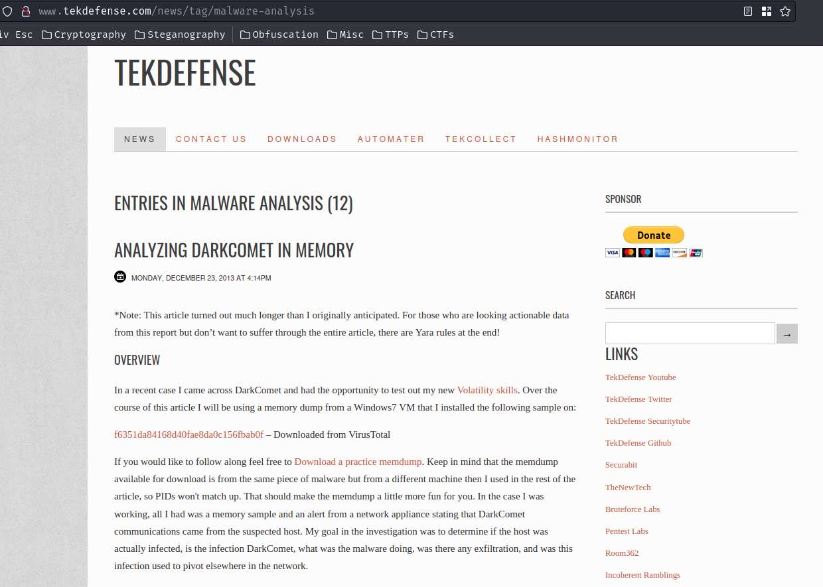823x587 pixels.
Task: Click the LINKS sidebar heading
Action: (x=622, y=354)
